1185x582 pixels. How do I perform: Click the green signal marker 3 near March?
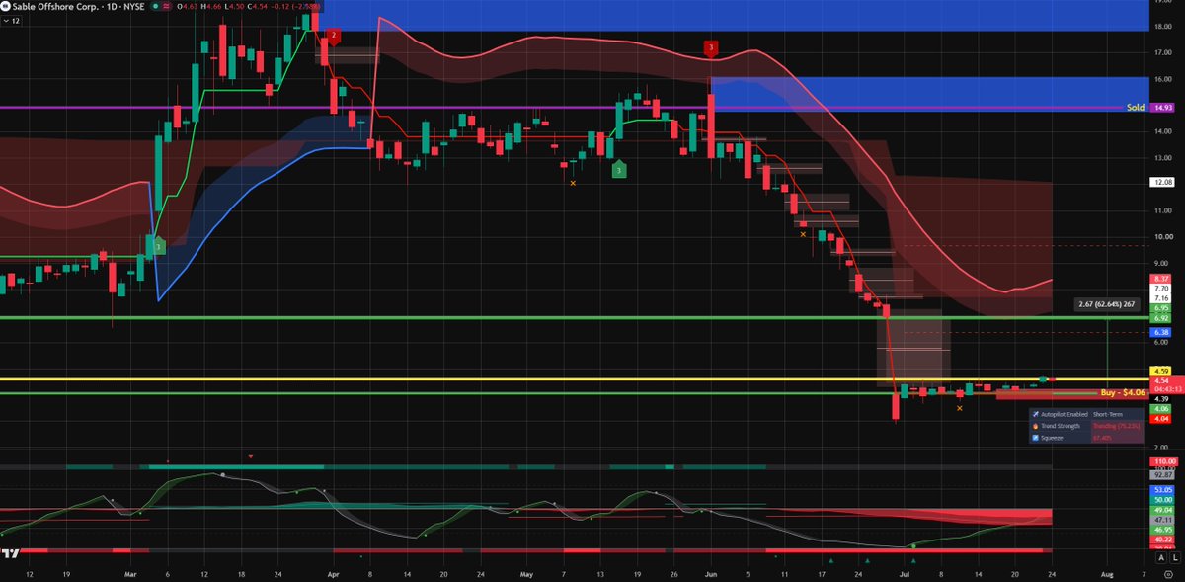[157, 246]
